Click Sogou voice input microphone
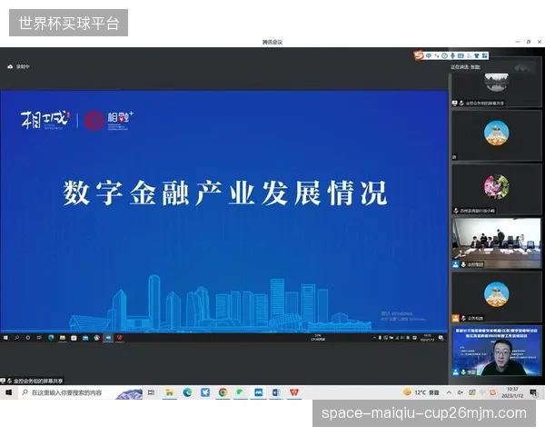The width and height of the screenshot is (545, 436). (452, 55)
